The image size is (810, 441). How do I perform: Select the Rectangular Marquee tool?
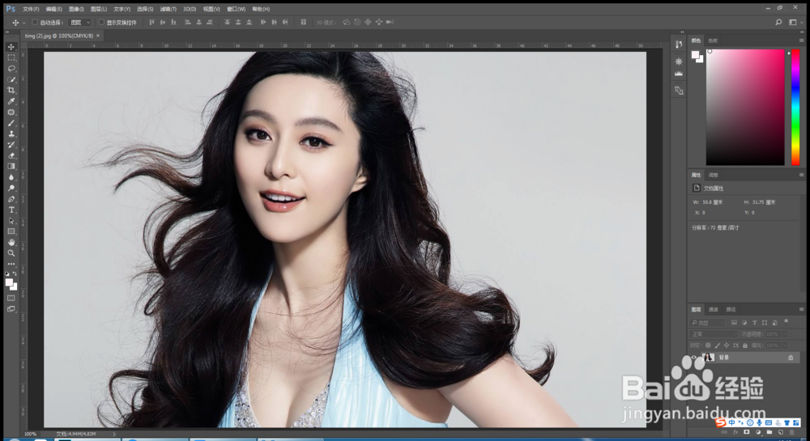pyautogui.click(x=11, y=57)
